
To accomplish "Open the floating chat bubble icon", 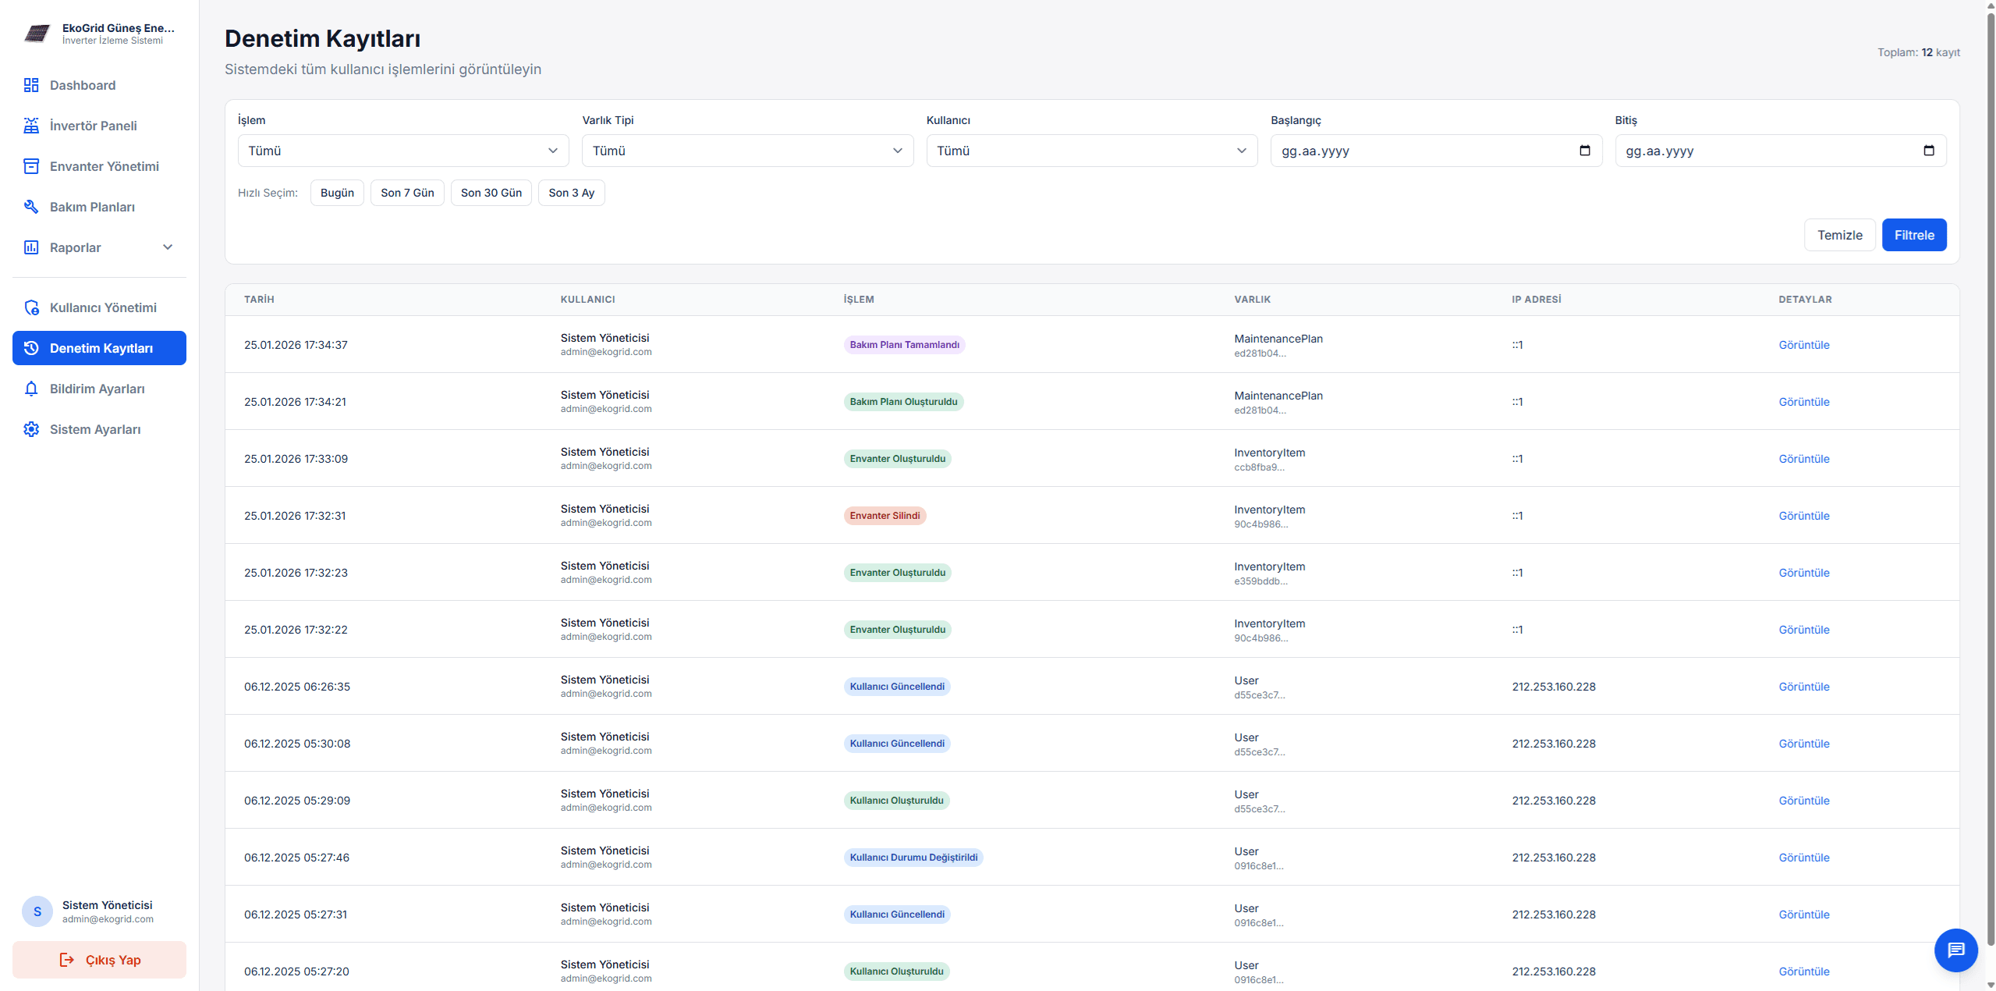I will (x=1955, y=950).
